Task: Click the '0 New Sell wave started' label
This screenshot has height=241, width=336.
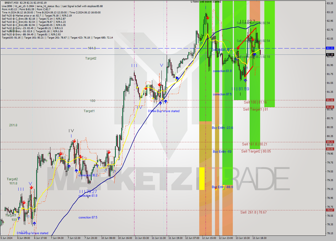Action: pos(206,2)
